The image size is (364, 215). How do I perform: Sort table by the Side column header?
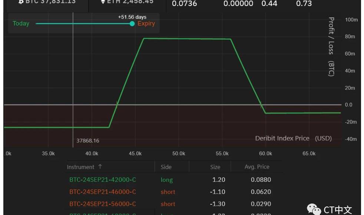[166, 167]
